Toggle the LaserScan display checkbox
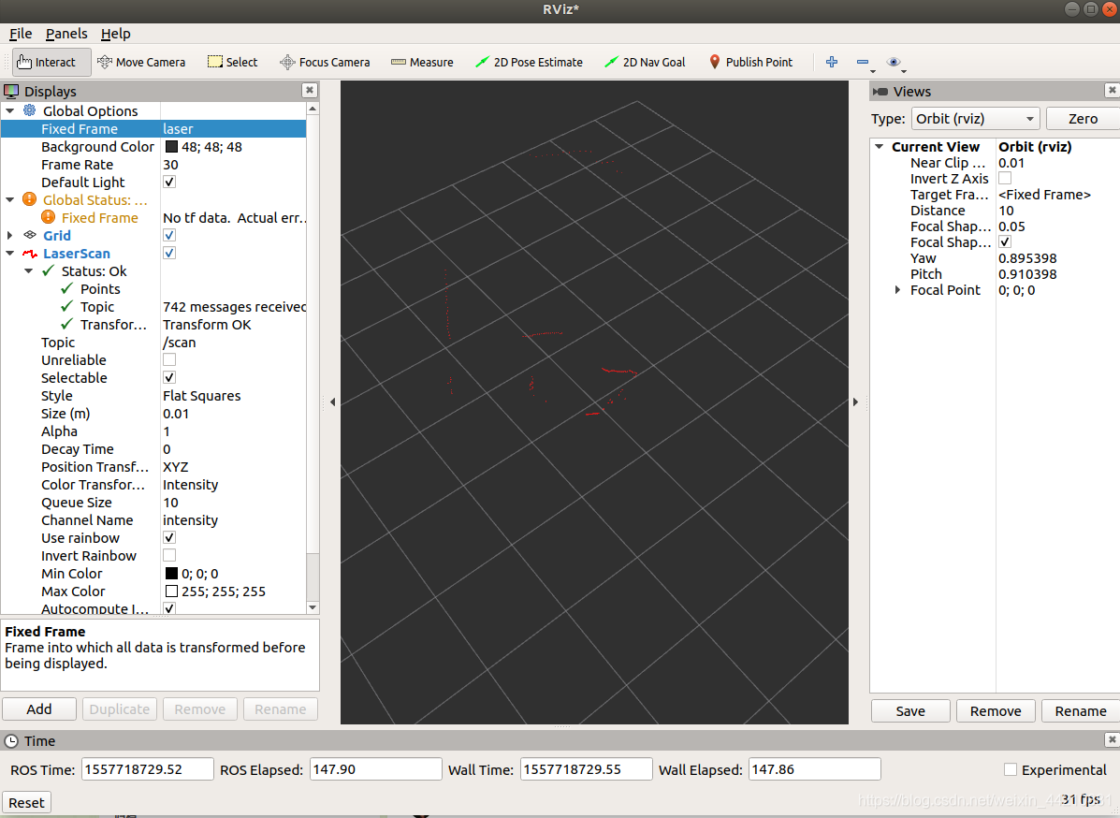Viewport: 1120px width, 818px height. pos(169,253)
